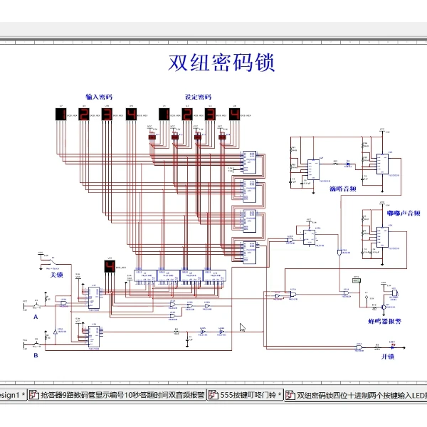Click the 蜂鸣器报警 label

(384, 322)
